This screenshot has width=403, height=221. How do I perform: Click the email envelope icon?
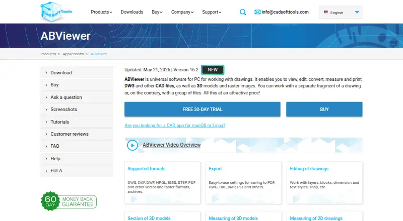click(x=257, y=12)
